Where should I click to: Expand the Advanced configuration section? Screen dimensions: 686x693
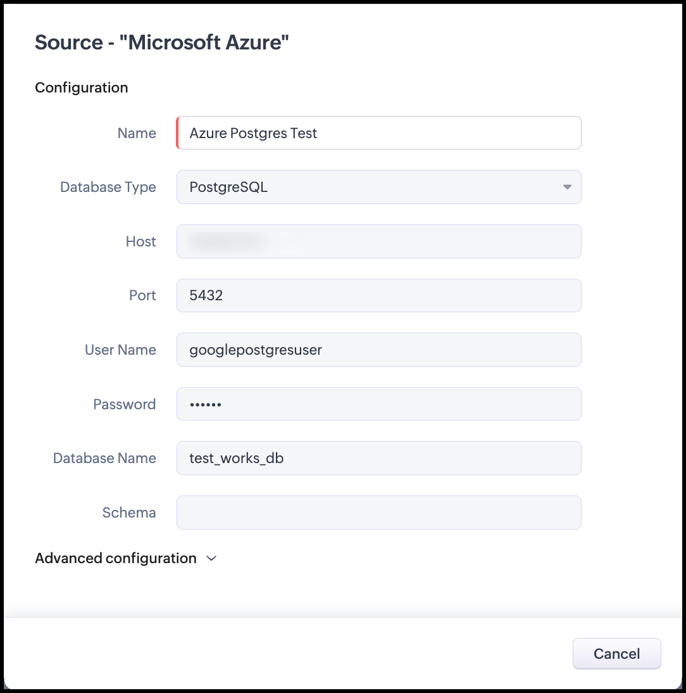[x=116, y=559]
